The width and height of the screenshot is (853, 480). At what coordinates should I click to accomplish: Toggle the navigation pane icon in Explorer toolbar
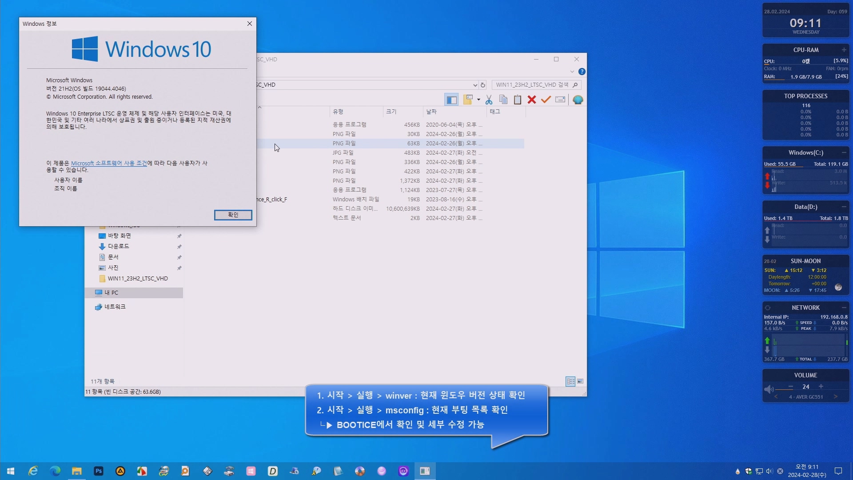click(451, 100)
